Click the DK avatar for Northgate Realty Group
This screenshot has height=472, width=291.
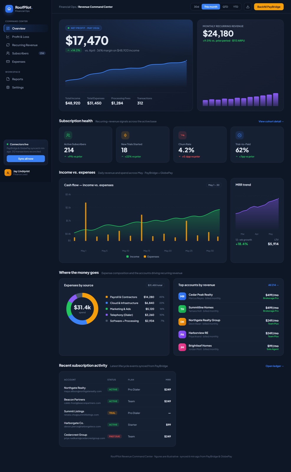coord(182,322)
